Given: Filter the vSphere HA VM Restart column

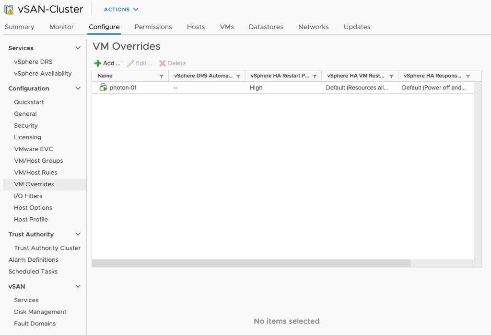Looking at the screenshot, I should point(391,76).
